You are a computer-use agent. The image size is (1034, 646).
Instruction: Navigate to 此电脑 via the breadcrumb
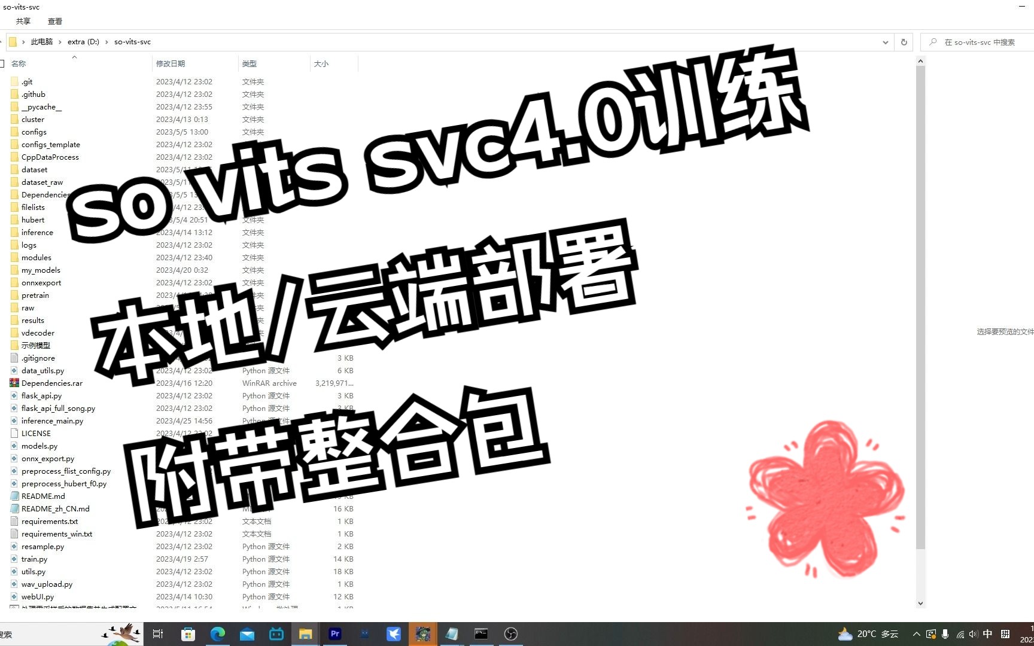[41, 42]
